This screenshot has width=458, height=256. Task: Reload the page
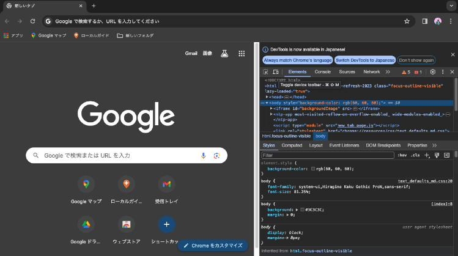(33, 21)
